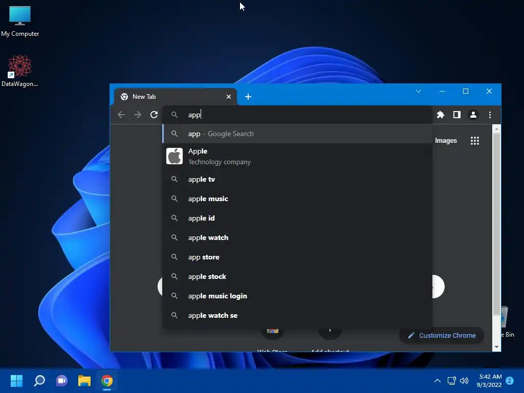This screenshot has height=393, width=524.
Task: Choose 'apple watch se' suggestion
Action: (x=297, y=315)
